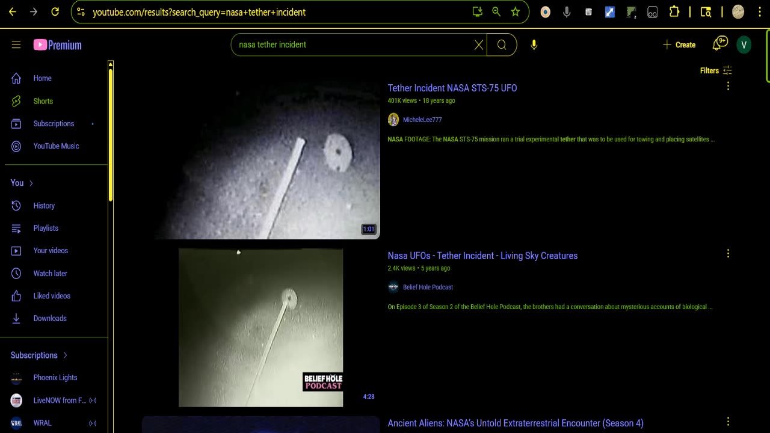Expand the You section
Viewport: 770px width, 433px height.
click(x=22, y=183)
